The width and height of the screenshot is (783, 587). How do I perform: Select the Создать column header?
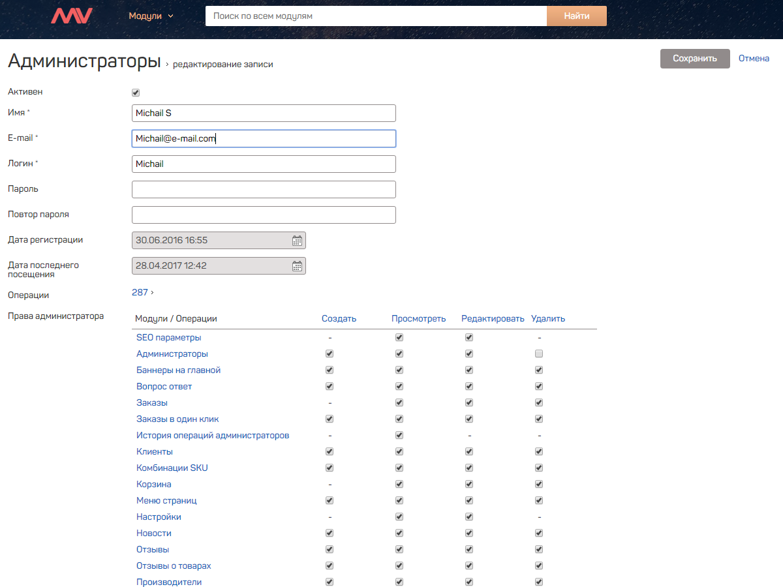click(339, 319)
